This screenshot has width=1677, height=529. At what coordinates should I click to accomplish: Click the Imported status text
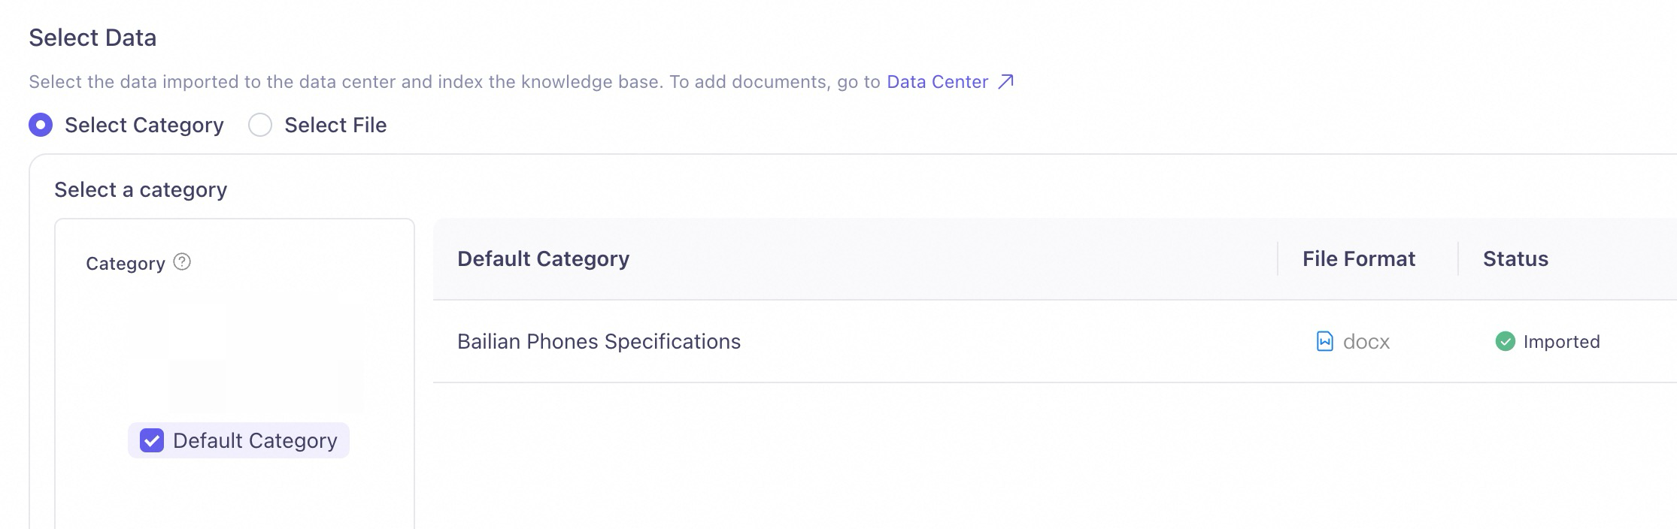(x=1561, y=341)
